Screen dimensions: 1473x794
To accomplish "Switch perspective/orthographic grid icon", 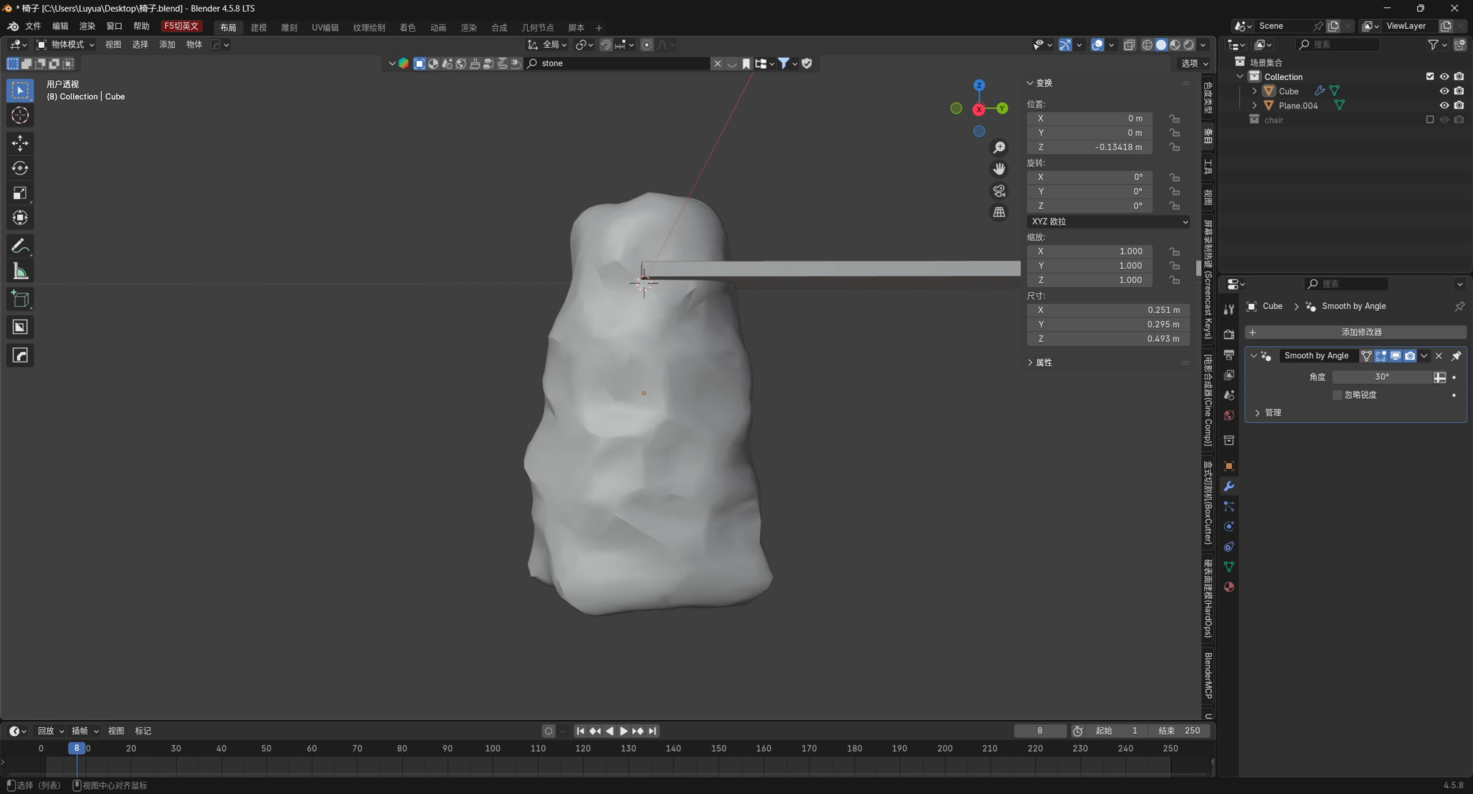I will [x=999, y=212].
